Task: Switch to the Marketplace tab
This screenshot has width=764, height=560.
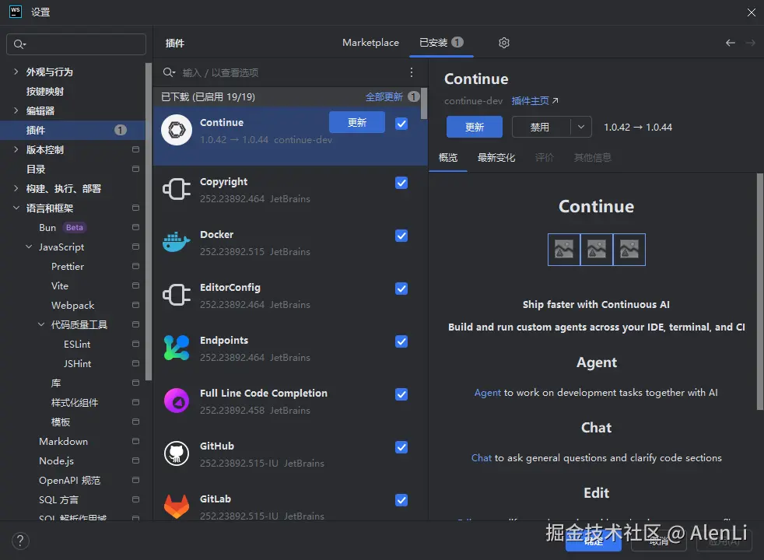Action: tap(370, 43)
